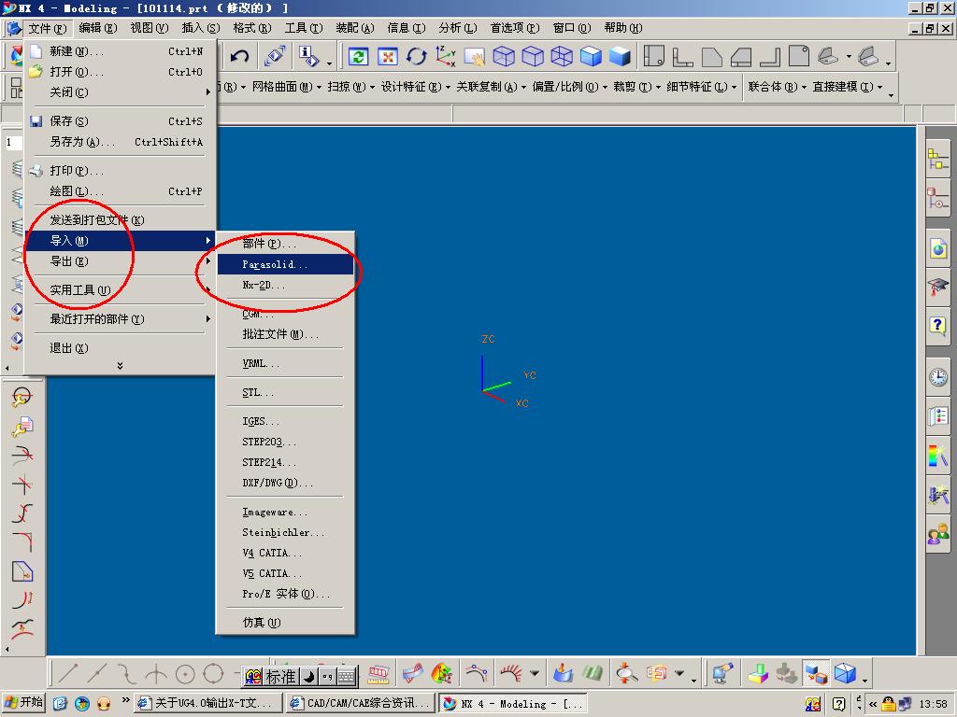The height and width of the screenshot is (717, 957).
Task: Click the WCS axes orientation icon
Action: [x=446, y=57]
